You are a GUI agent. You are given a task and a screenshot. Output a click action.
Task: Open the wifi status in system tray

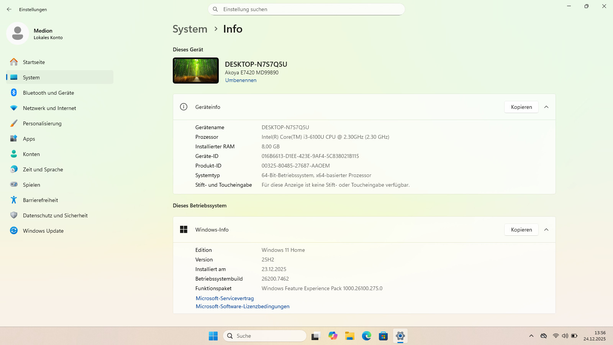click(556, 336)
